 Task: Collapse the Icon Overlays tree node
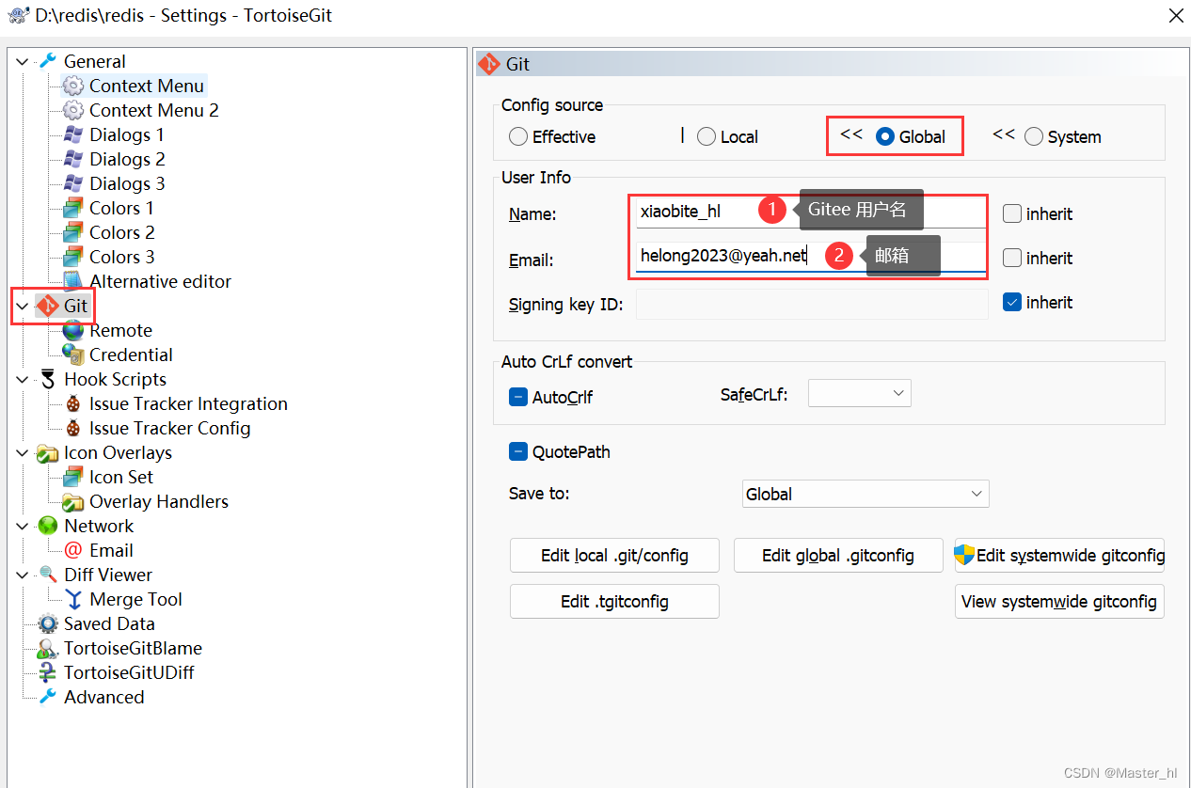coord(23,452)
